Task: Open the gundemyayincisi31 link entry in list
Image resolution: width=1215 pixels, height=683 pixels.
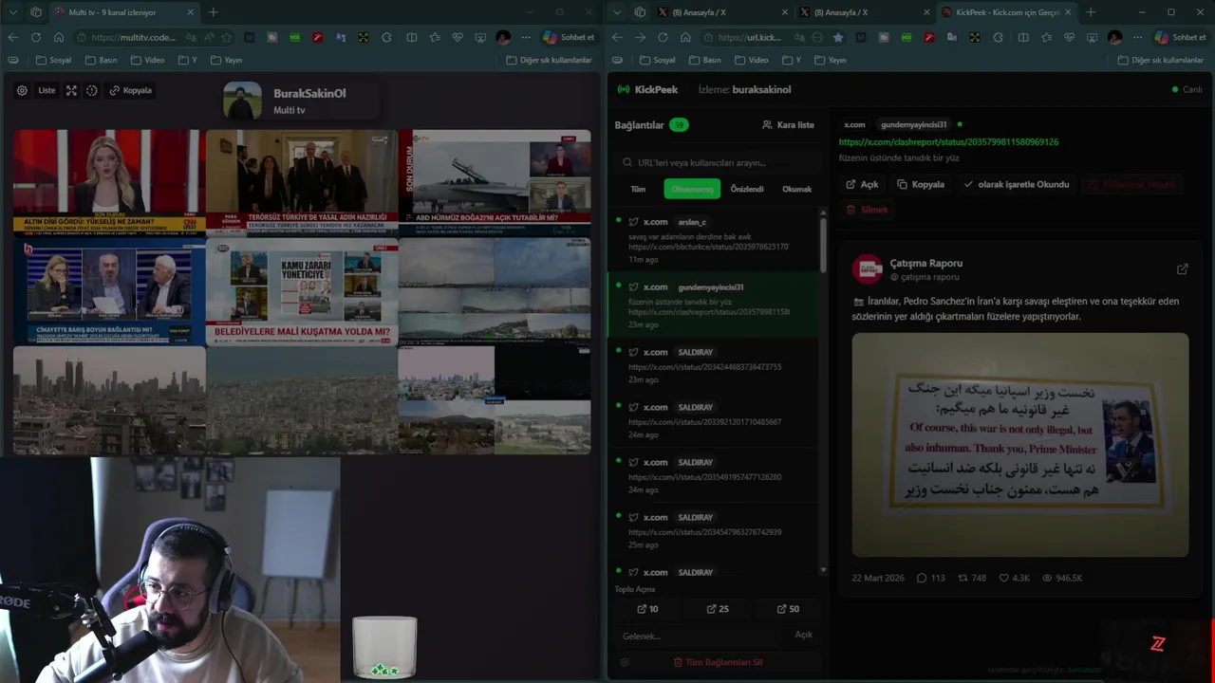Action: (x=712, y=305)
